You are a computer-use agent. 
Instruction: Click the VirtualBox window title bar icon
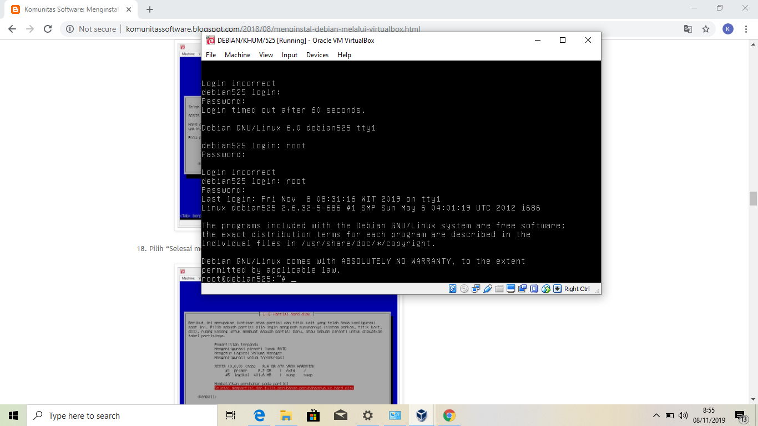click(210, 40)
